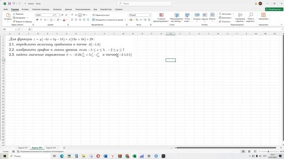Open the Windows Start menu

(4, 156)
